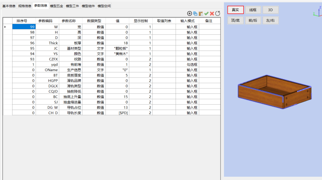Open the 基本信息 tab
The width and height of the screenshot is (322, 180).
[9, 6]
